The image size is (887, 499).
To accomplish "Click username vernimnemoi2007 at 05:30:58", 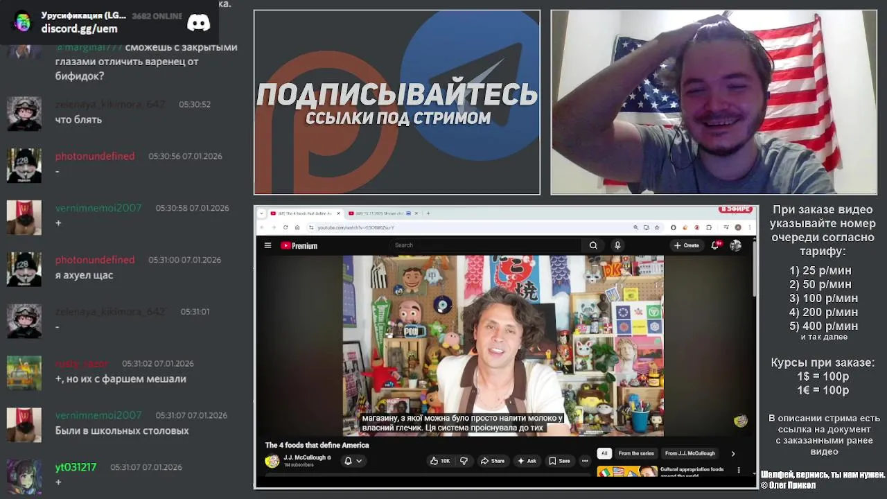I will click(98, 208).
